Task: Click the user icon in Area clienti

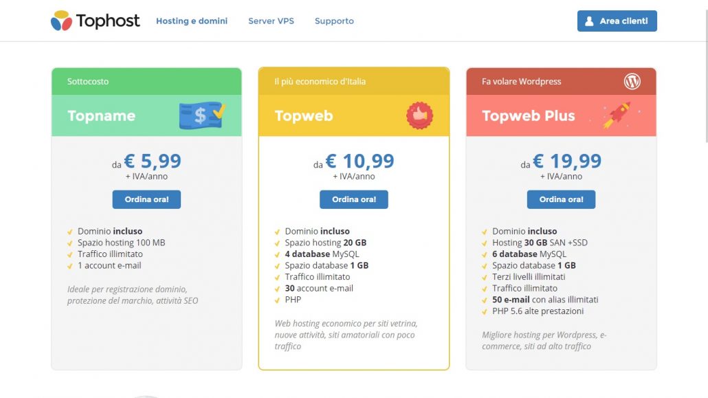Action: (x=589, y=21)
